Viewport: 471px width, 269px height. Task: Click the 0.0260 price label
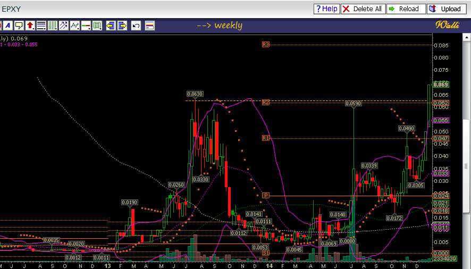[x=176, y=185]
